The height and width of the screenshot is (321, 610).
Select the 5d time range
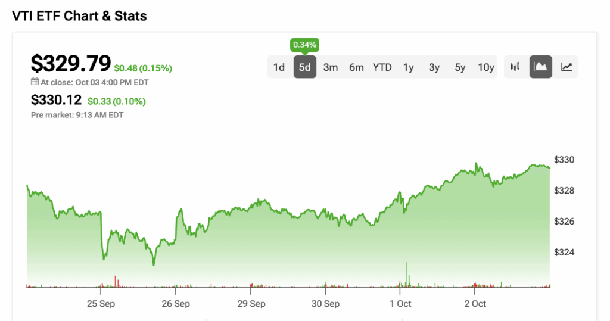(304, 67)
